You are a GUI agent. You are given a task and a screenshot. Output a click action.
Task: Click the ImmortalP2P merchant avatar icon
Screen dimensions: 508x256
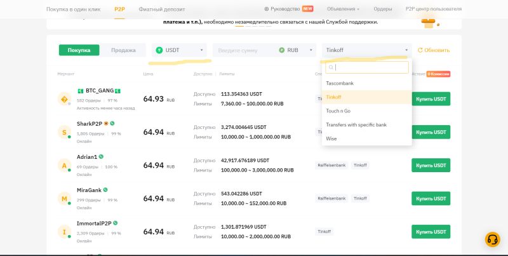(x=64, y=232)
